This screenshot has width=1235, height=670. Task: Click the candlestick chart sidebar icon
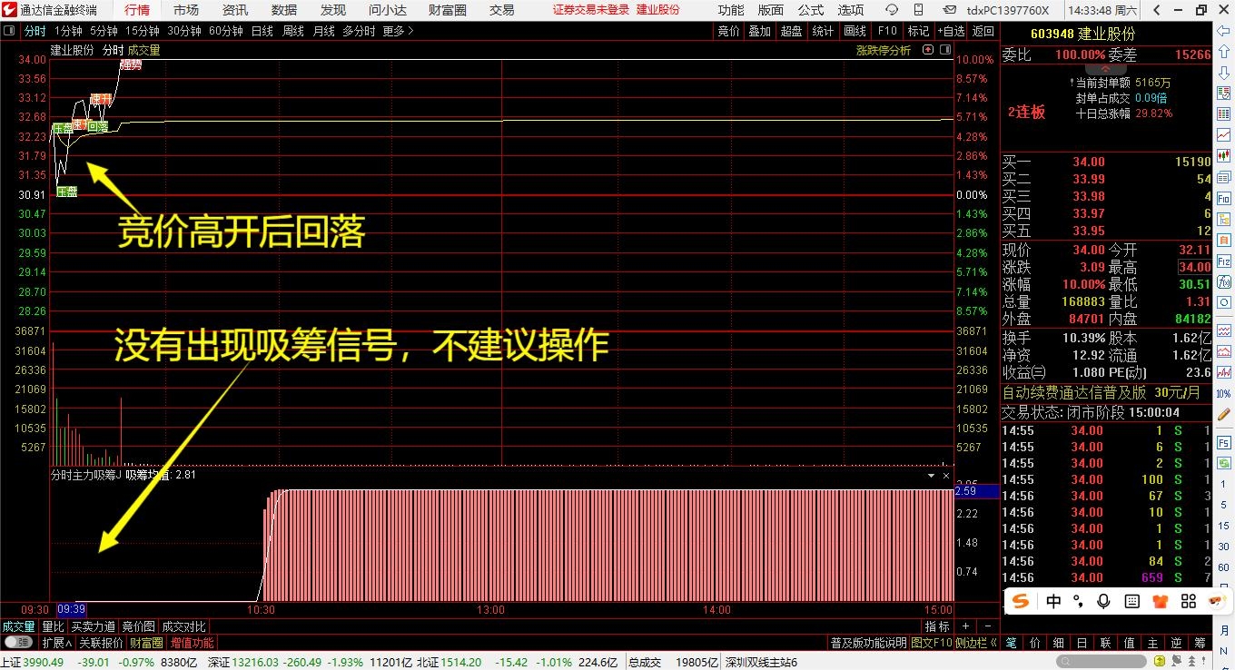[x=1224, y=155]
